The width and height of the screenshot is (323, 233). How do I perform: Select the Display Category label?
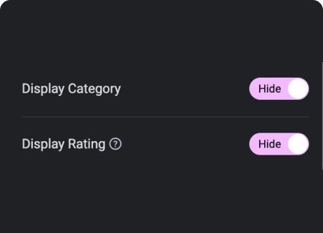(71, 89)
